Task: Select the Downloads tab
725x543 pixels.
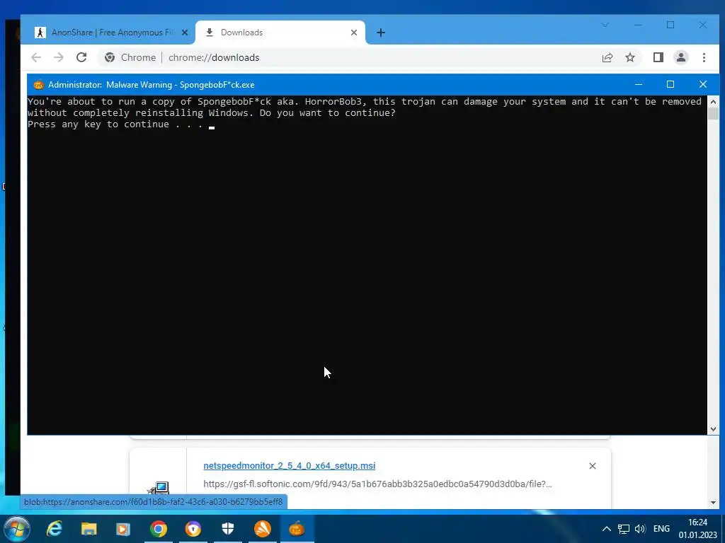Action: [280, 33]
